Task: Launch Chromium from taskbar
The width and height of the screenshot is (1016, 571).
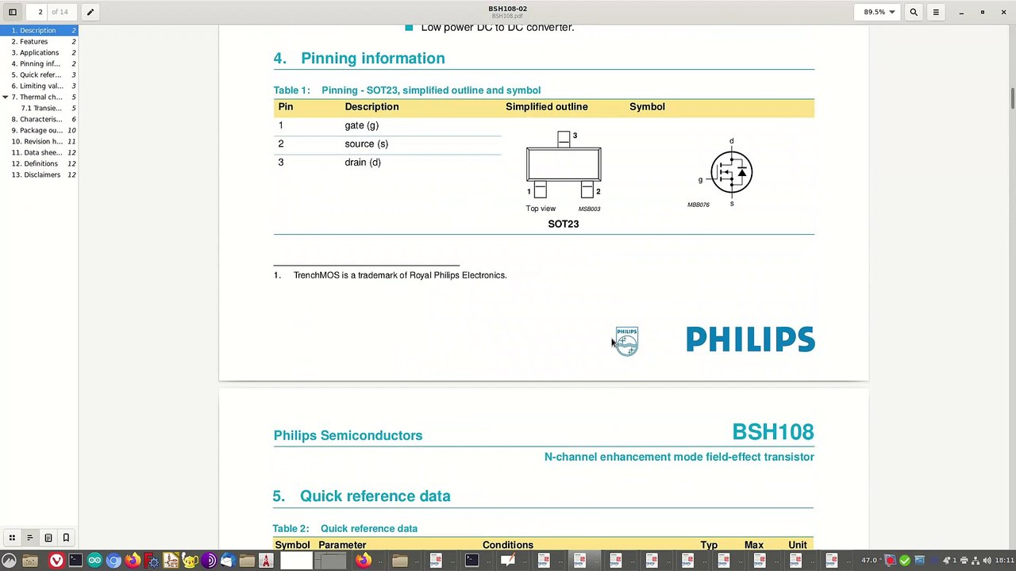Action: coord(114,561)
